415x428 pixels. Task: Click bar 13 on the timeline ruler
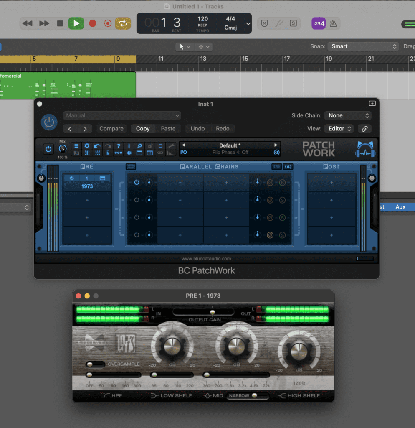pos(203,59)
